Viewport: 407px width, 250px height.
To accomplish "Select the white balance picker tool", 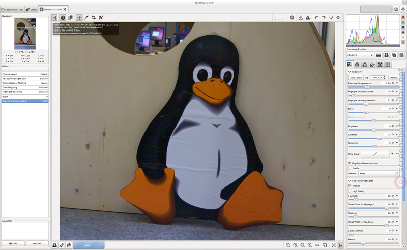I will pyautogui.click(x=86, y=18).
